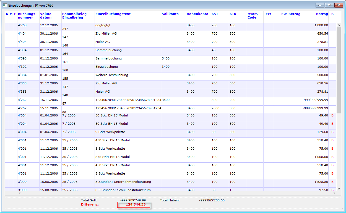Select the Einzelbuchungstext column header

[113, 14]
